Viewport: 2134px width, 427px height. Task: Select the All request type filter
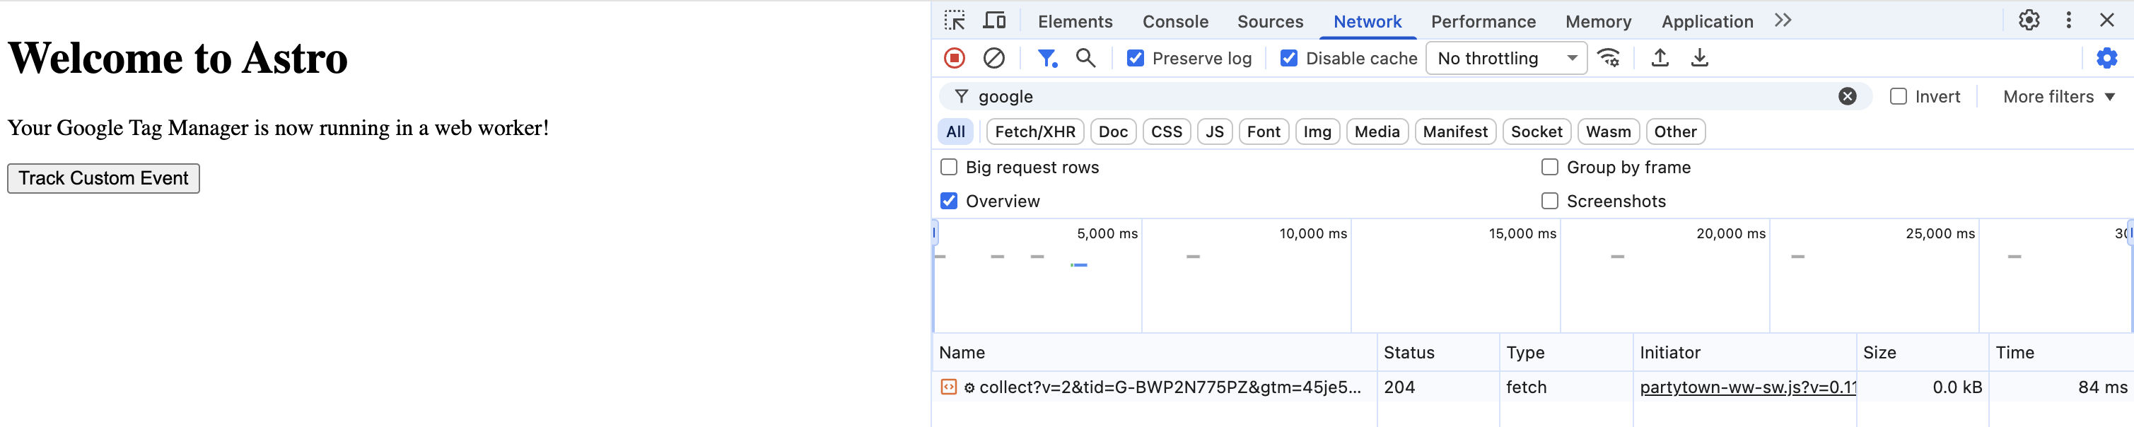click(x=955, y=131)
